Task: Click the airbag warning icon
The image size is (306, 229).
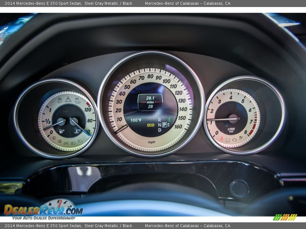Action: 240,137
